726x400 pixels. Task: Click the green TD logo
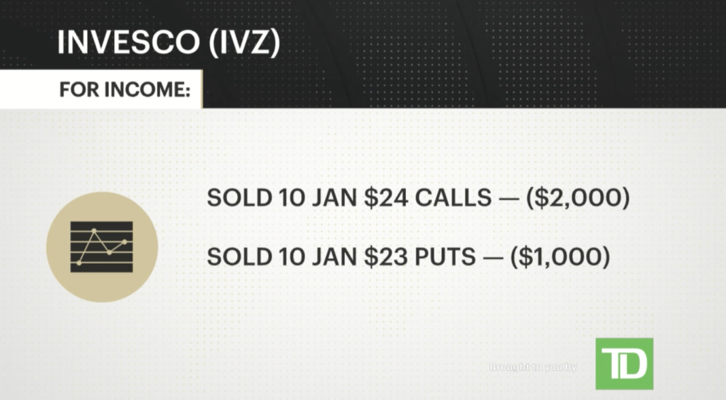(623, 364)
